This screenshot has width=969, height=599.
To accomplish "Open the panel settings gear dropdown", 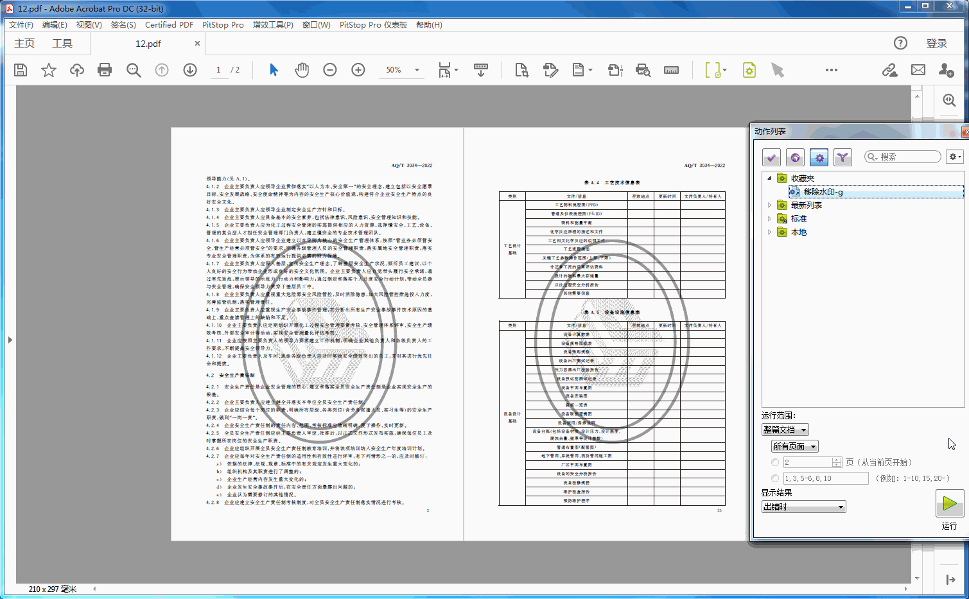I will tap(955, 157).
